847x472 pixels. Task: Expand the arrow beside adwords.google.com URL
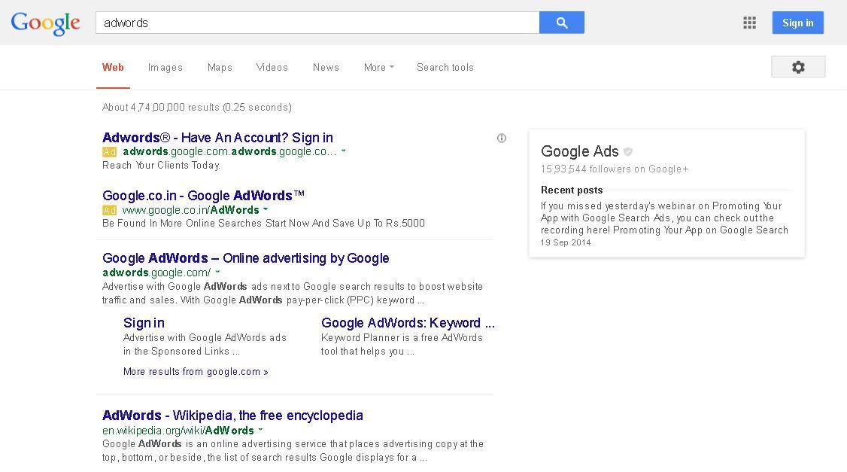(x=217, y=273)
